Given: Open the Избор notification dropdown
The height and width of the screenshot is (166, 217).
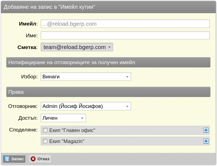Looking at the screenshot, I should point(86,77).
